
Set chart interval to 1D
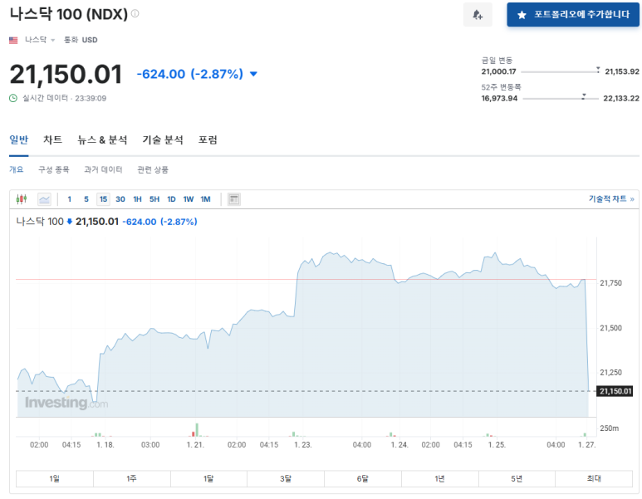point(172,199)
